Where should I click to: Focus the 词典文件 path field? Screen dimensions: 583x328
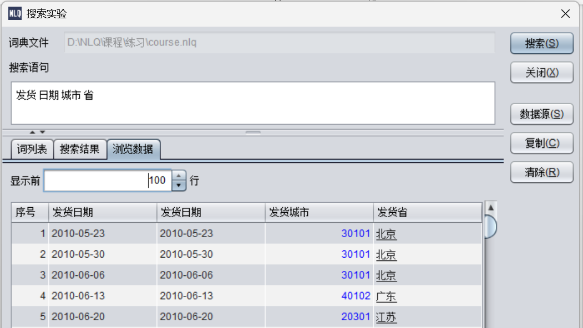click(x=280, y=42)
